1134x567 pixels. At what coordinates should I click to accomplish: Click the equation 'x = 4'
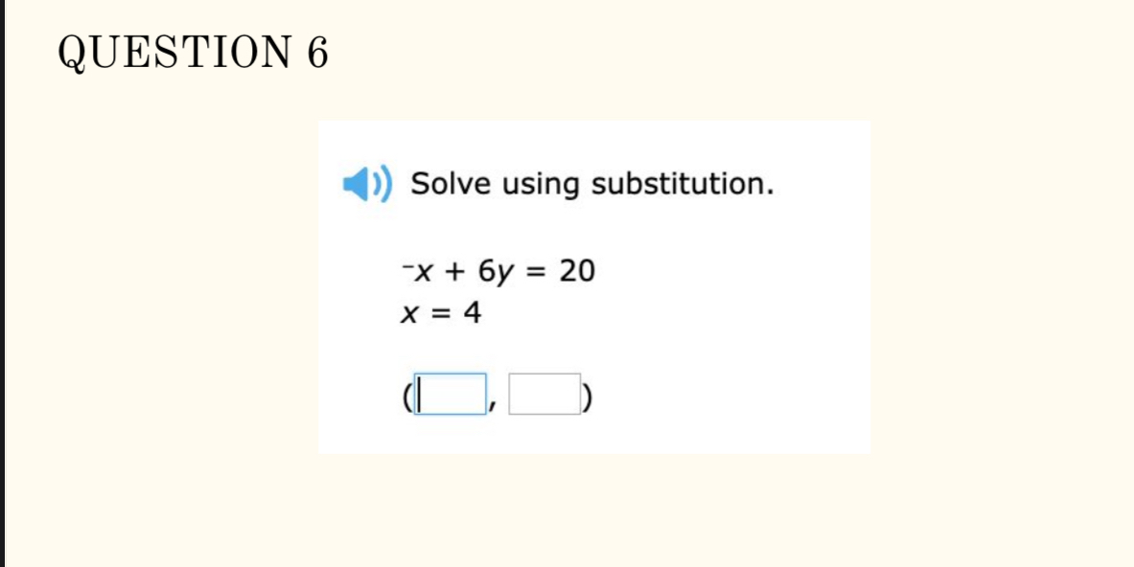click(442, 311)
